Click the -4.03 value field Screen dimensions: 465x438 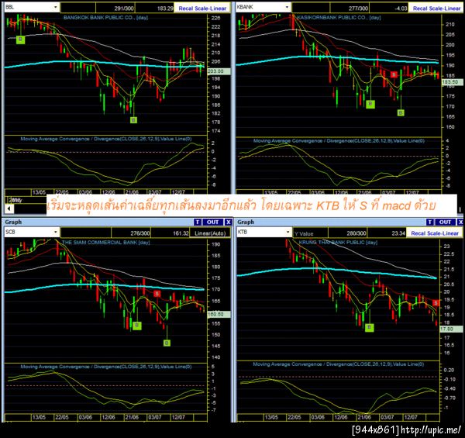389,9
